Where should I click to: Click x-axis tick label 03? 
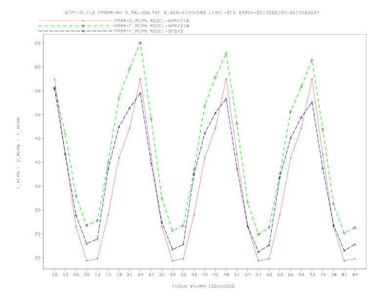(x=65, y=275)
